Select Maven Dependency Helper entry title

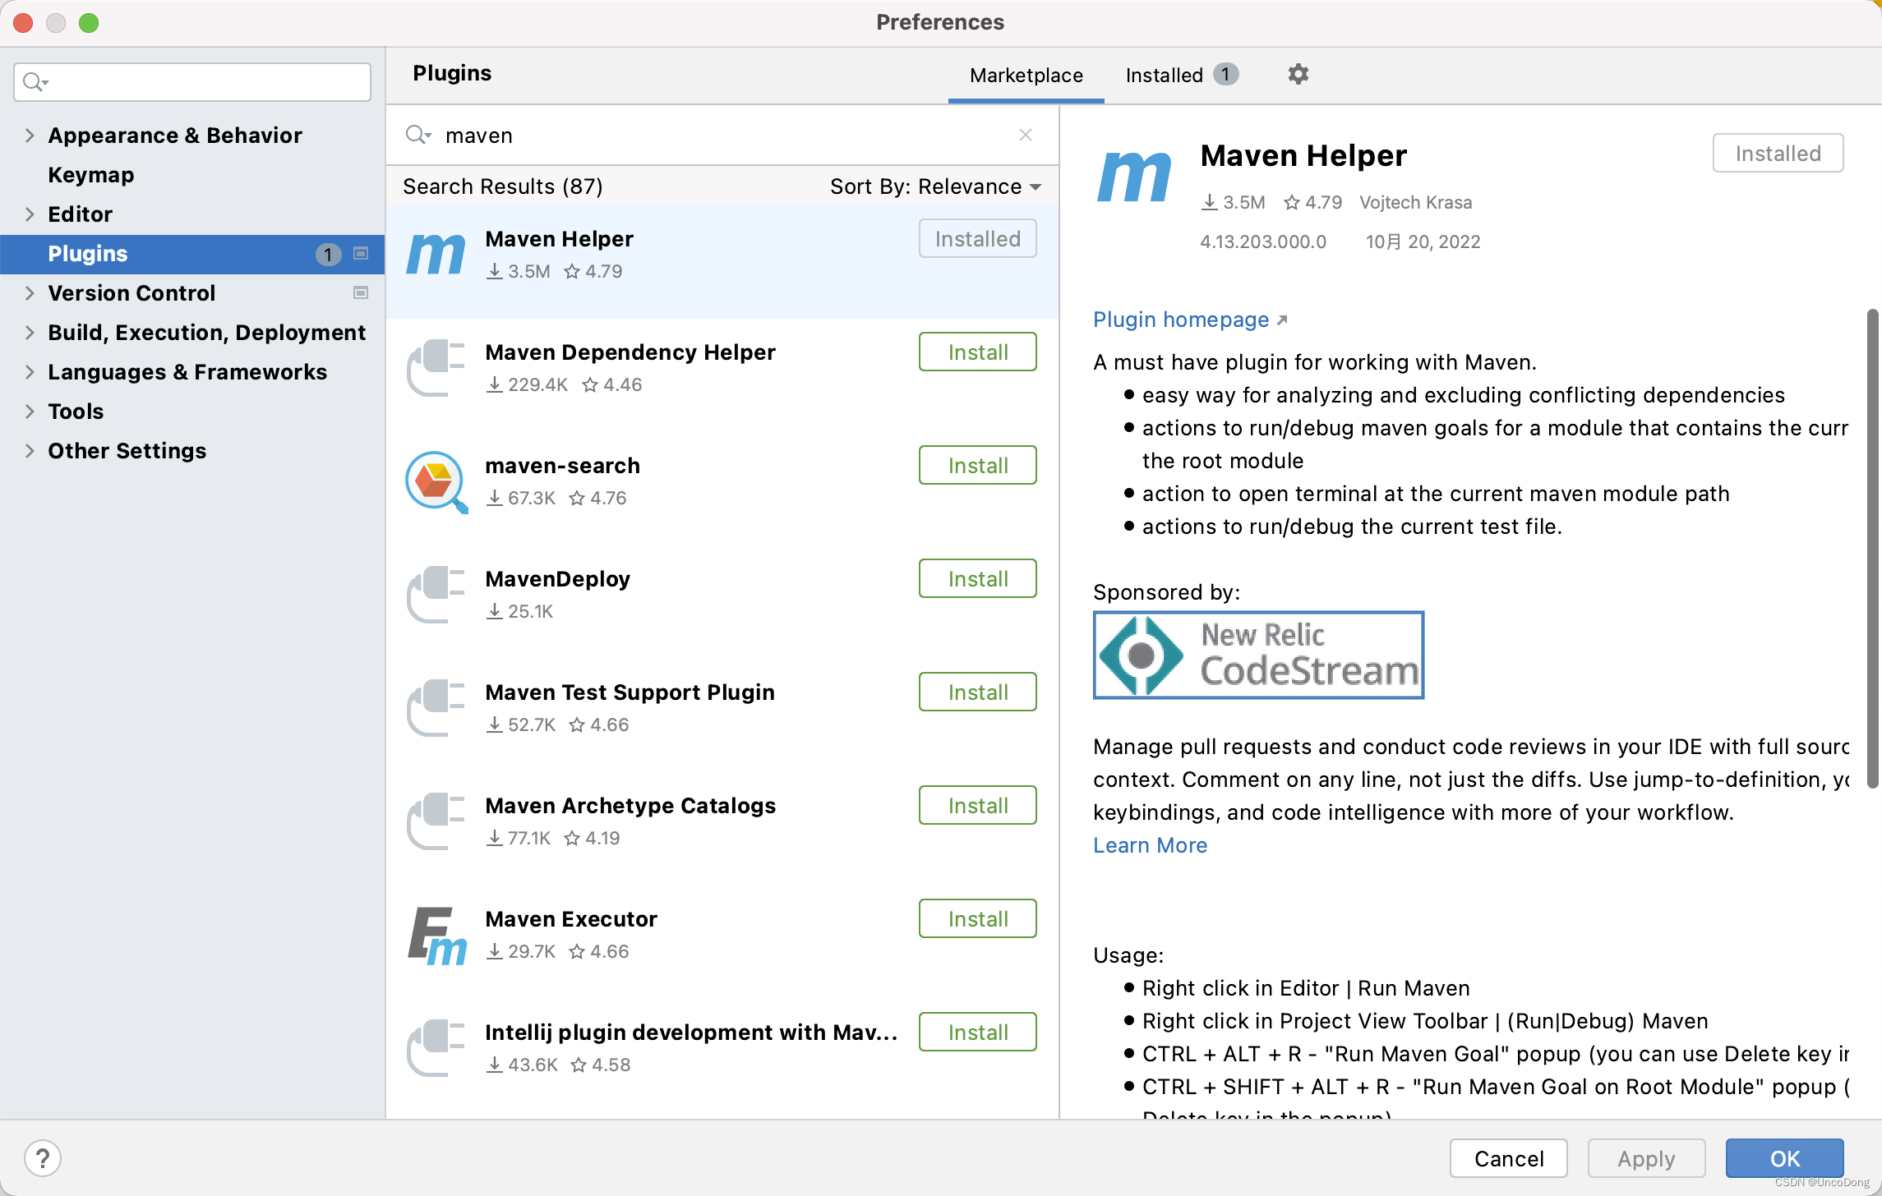click(630, 352)
